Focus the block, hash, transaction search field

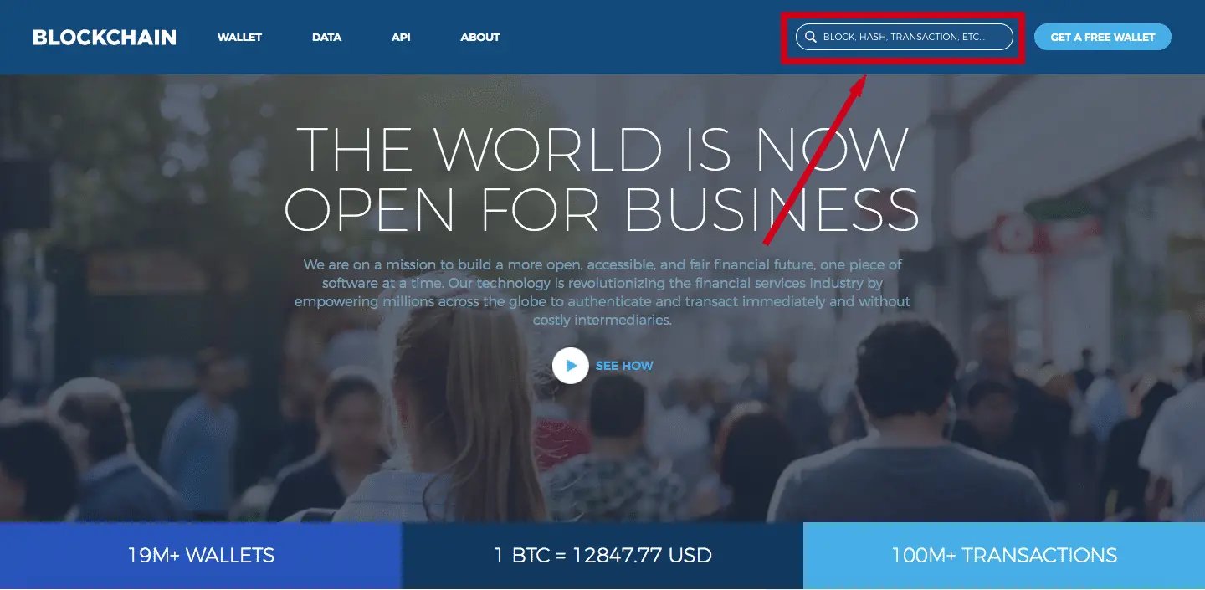pos(905,38)
